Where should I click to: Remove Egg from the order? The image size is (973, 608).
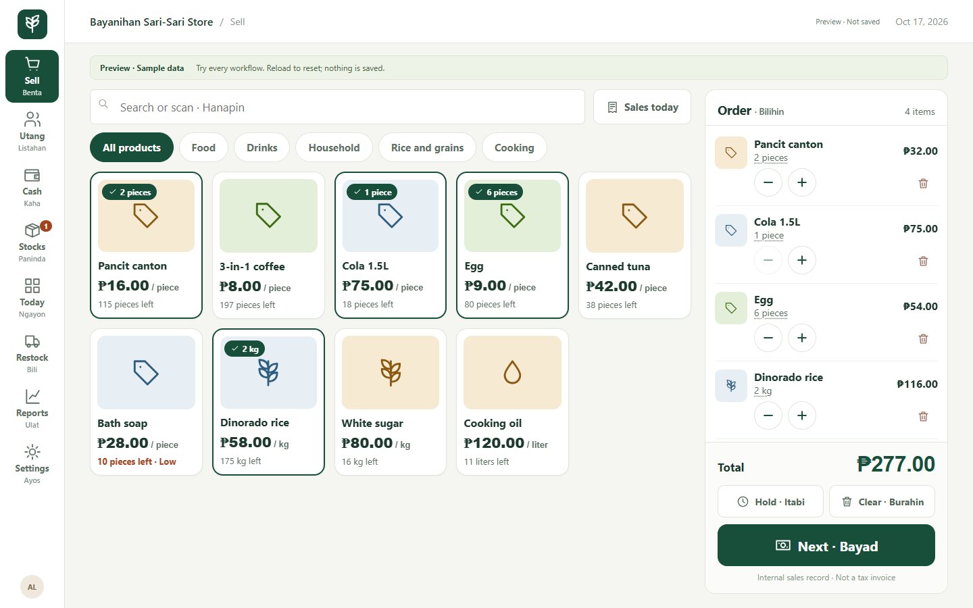(x=923, y=338)
